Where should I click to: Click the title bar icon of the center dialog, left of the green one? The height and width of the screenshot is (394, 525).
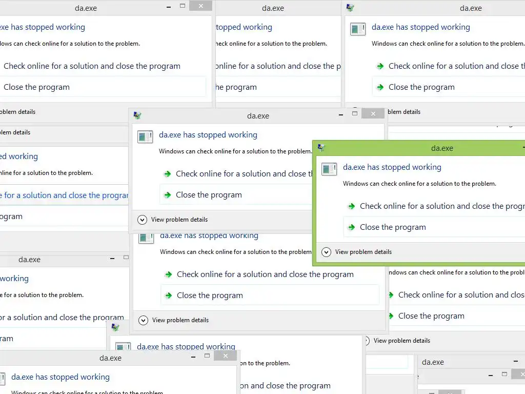tap(137, 115)
